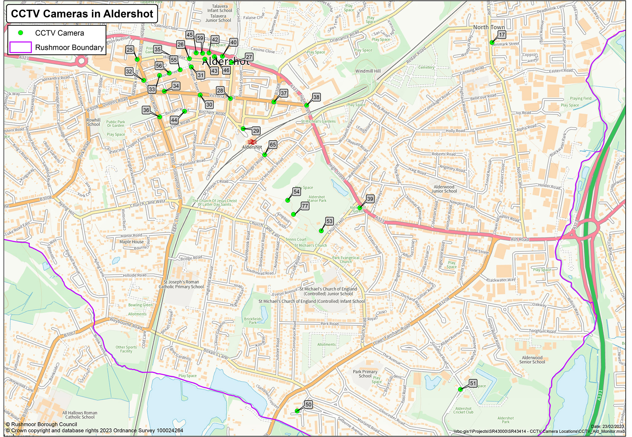Click the number 37 camera label box
632x437 pixels.
tap(284, 93)
